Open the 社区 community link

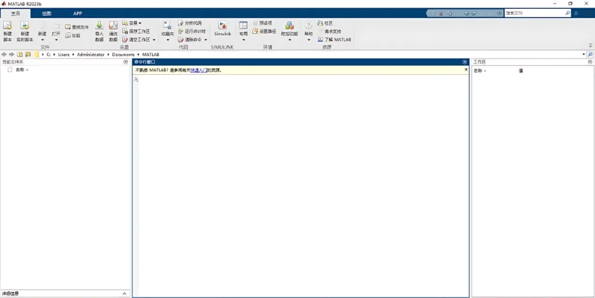(x=325, y=23)
